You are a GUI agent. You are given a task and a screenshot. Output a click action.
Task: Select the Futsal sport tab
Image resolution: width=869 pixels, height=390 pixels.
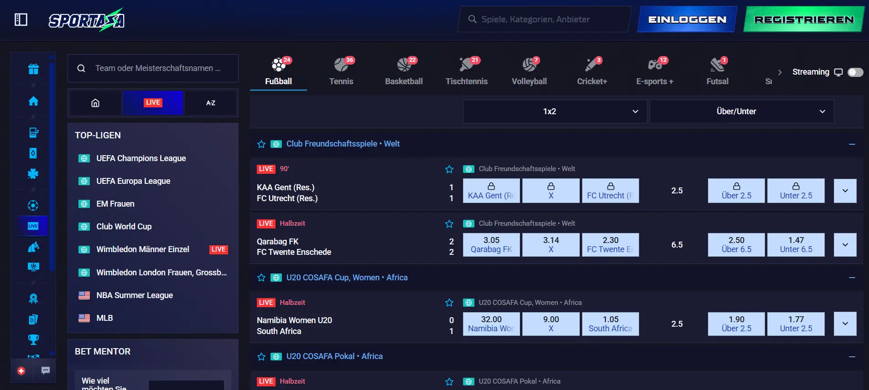718,71
